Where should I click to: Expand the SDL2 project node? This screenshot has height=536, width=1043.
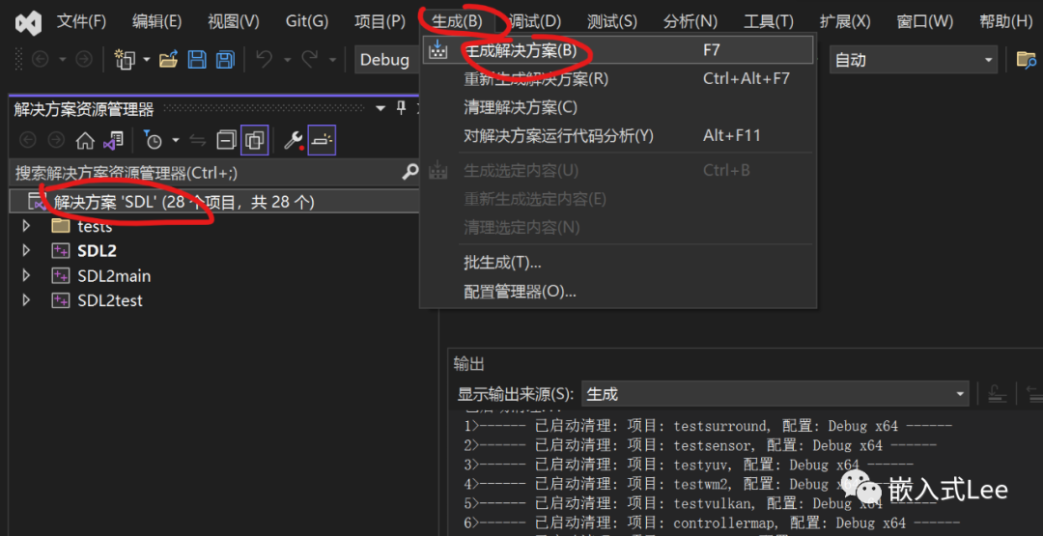tap(27, 251)
